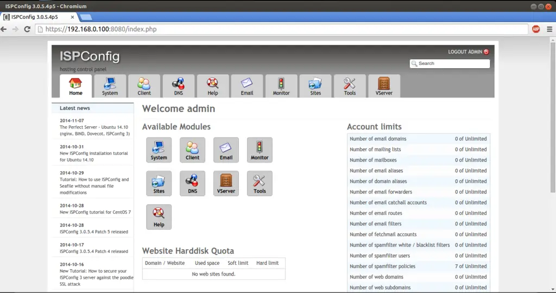Open the Help tab in top navigation
Viewport: 556px width, 293px height.
pos(213,86)
